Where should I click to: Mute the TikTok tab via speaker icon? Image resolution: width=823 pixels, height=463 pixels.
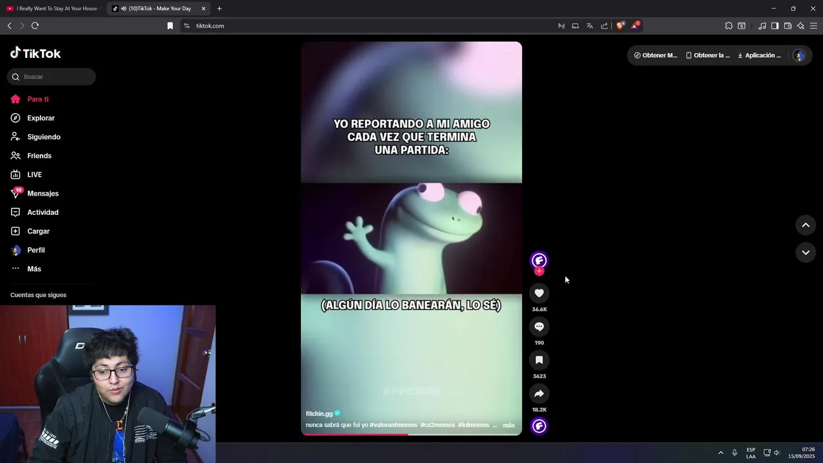click(123, 8)
